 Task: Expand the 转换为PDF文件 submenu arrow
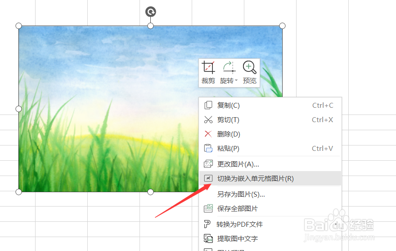[336, 224]
